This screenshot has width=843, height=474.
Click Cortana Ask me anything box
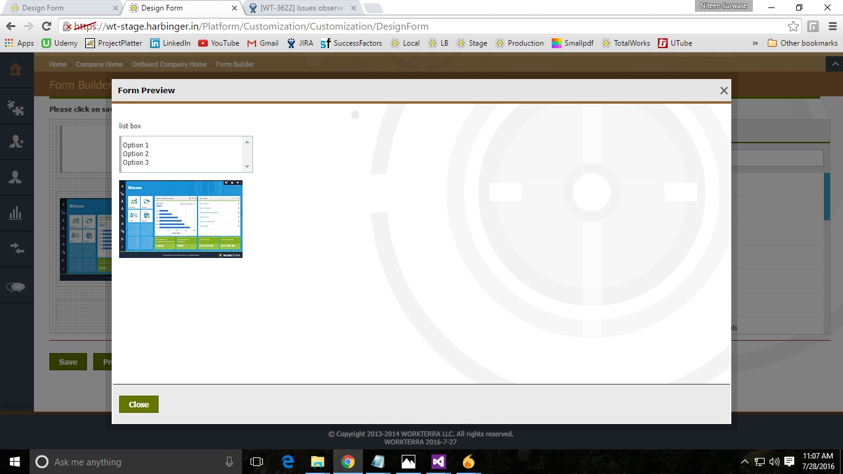136,462
